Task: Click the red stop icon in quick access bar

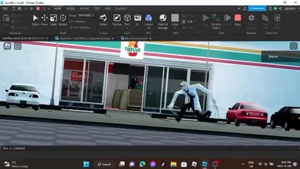Action: click(38, 8)
